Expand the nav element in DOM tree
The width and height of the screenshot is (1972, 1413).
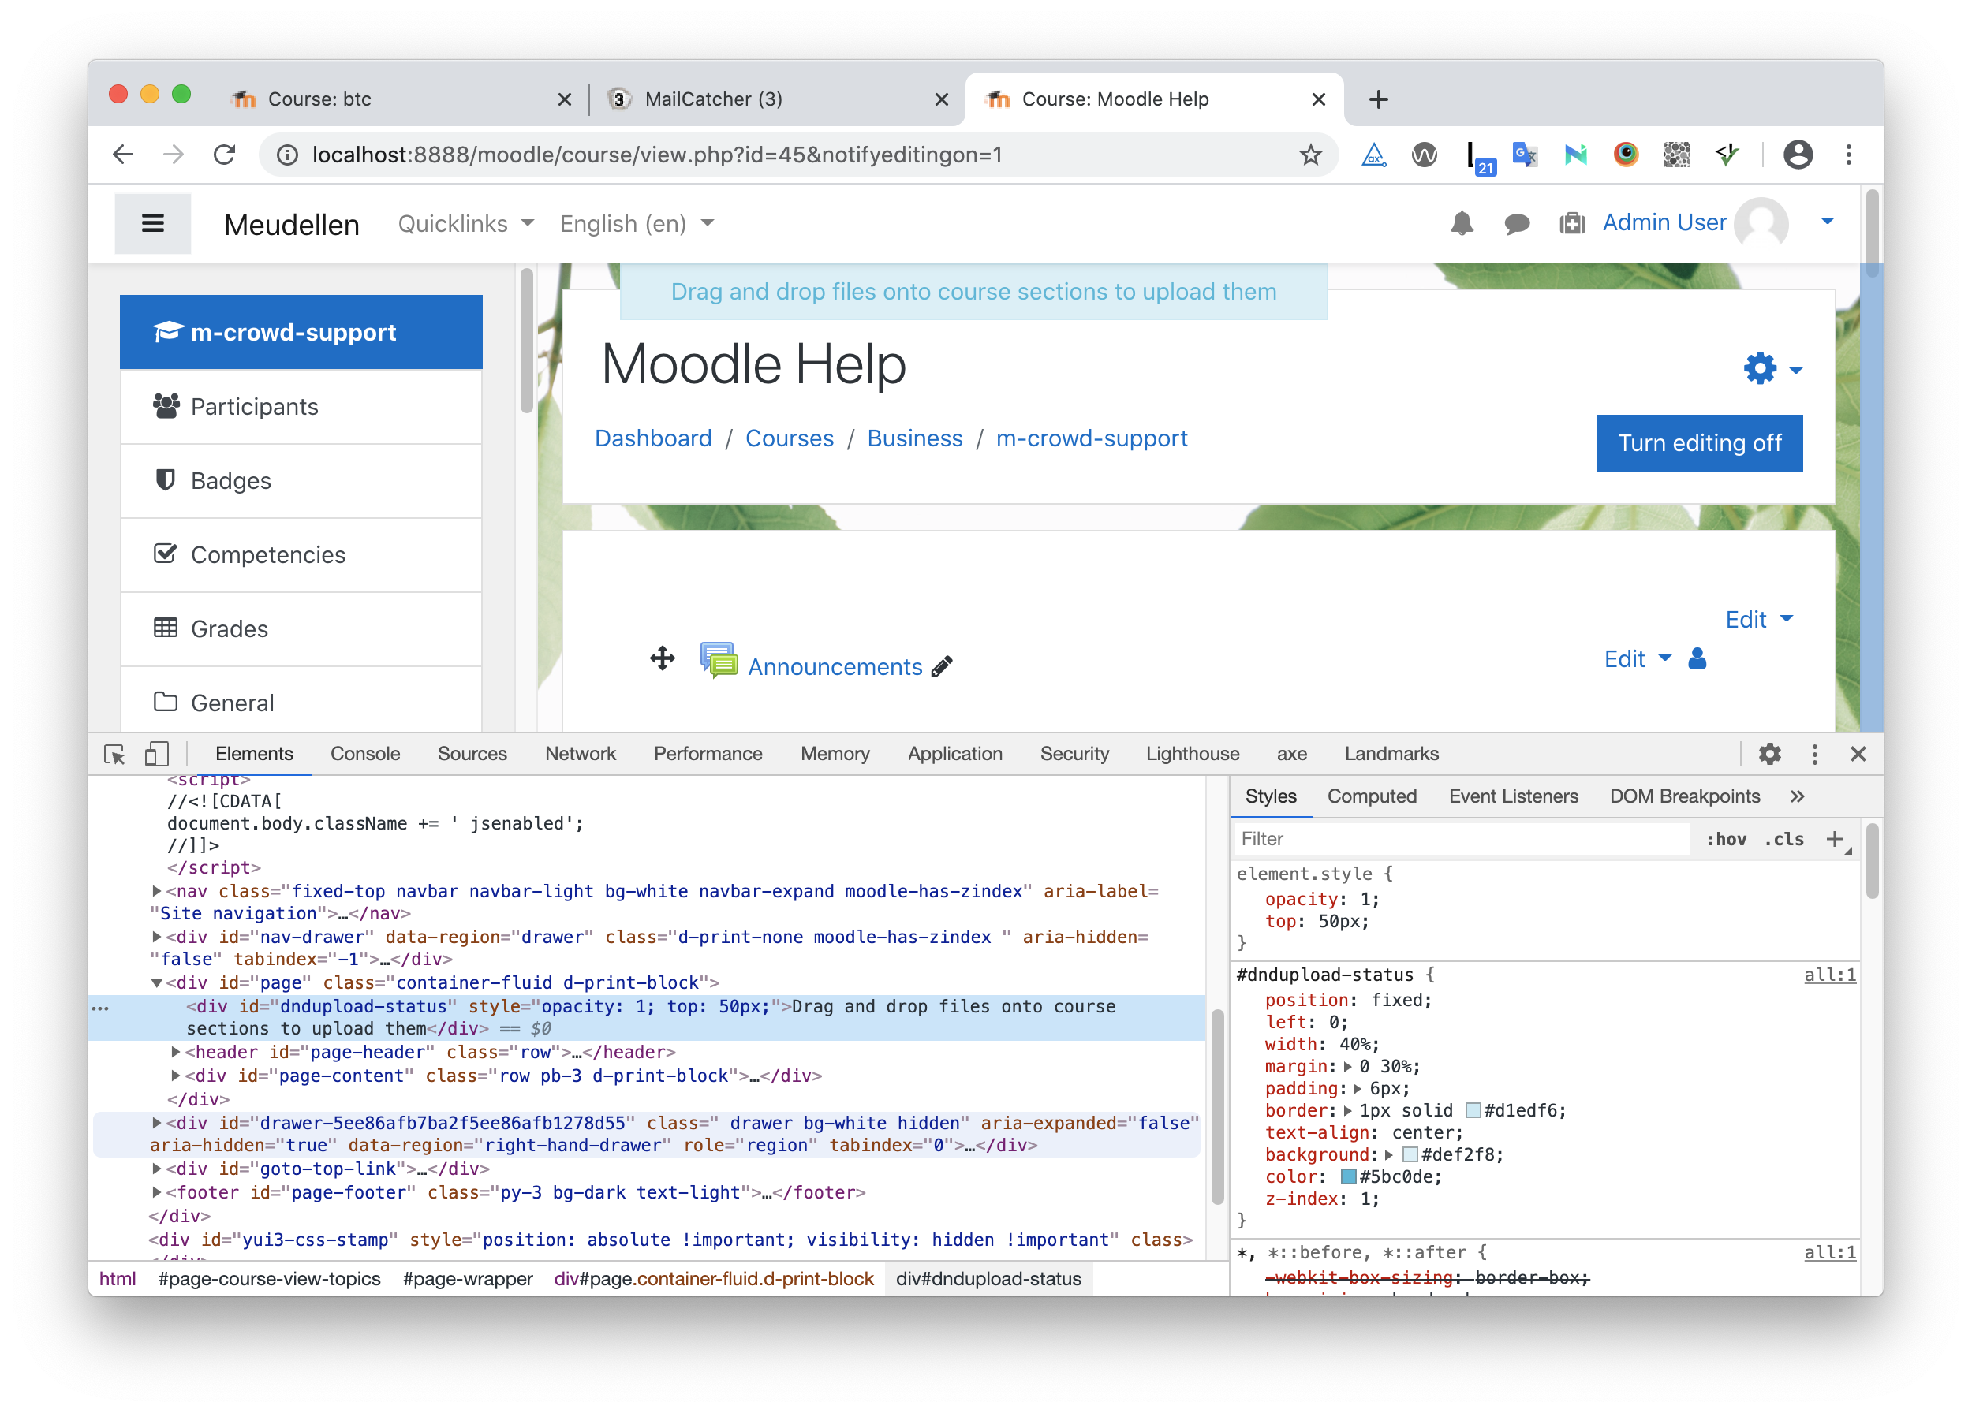(156, 891)
